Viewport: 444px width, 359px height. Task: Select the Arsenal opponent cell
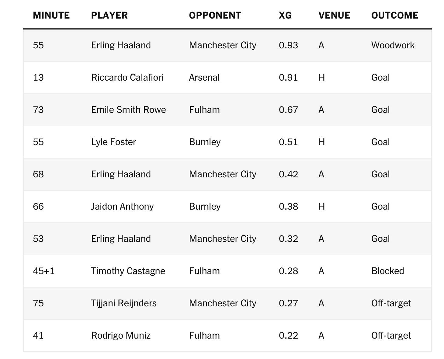tap(204, 78)
